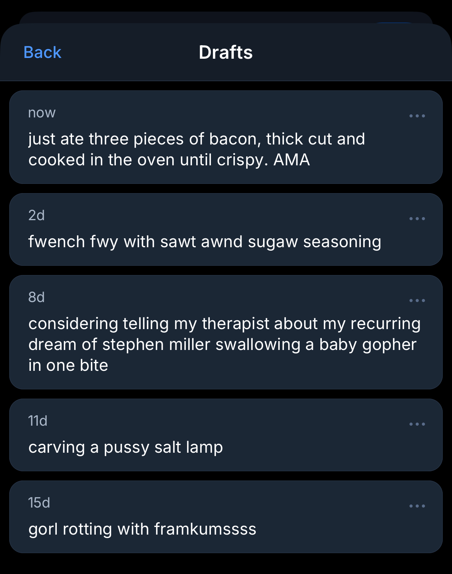Open the draft about thick cut bacon
This screenshot has height=574, width=452.
point(196,149)
